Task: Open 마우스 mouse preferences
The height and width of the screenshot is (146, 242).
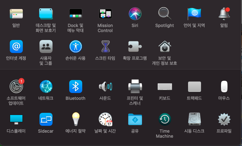Action: 224,87
